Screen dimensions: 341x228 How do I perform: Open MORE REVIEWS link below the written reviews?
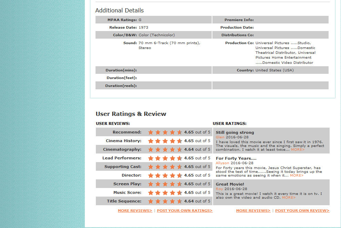click(253, 210)
